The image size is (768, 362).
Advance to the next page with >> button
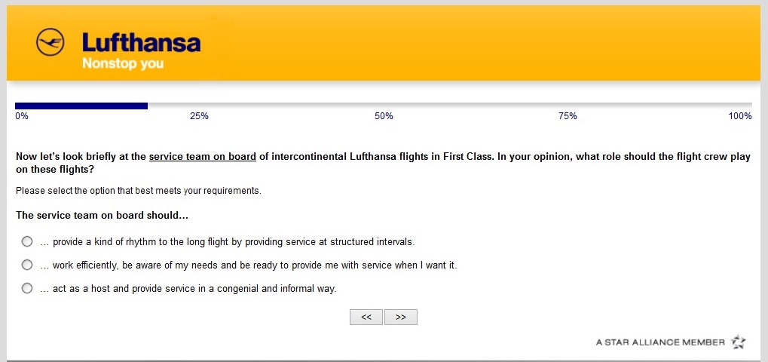click(401, 318)
